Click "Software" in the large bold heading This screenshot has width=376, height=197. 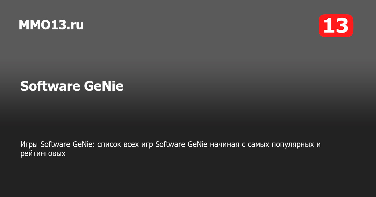50,86
